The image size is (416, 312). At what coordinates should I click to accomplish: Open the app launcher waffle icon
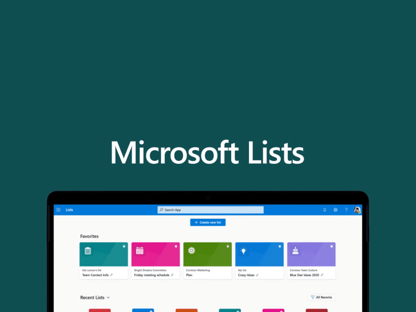click(x=58, y=210)
